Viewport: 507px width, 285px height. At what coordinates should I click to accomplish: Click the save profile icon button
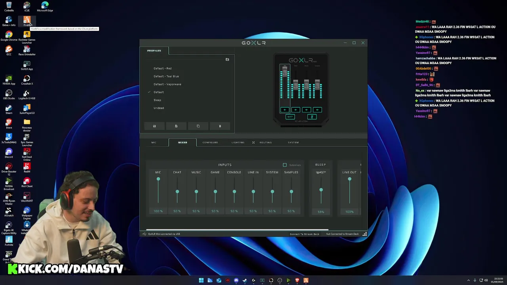pos(154,126)
